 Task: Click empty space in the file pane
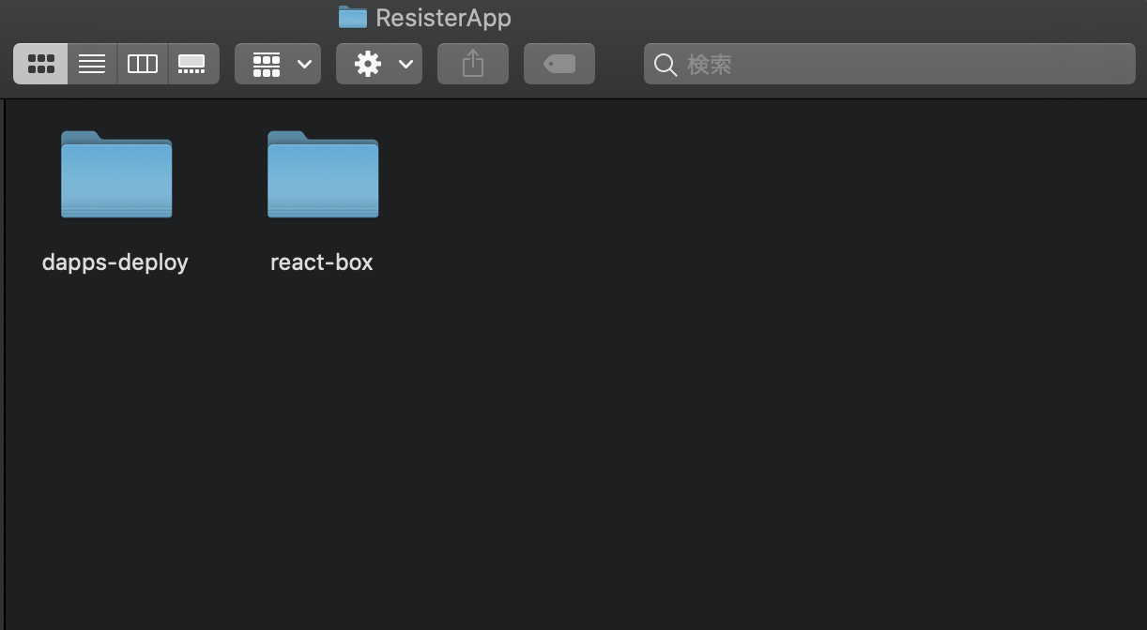(x=657, y=422)
